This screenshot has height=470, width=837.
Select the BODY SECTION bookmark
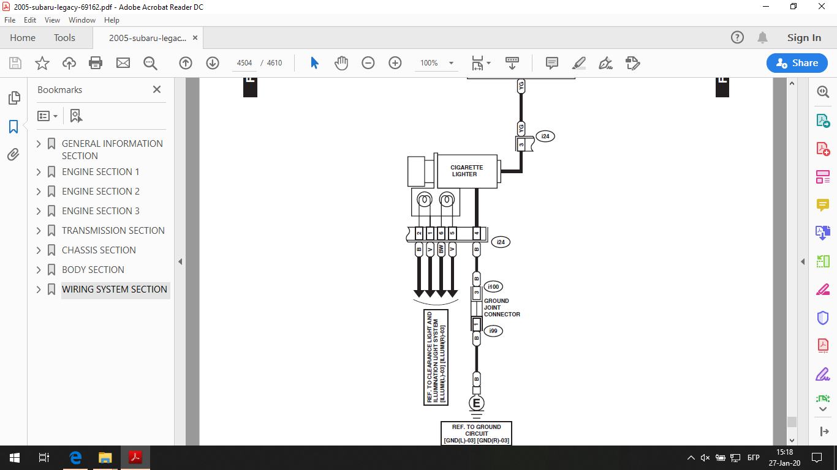click(x=93, y=270)
